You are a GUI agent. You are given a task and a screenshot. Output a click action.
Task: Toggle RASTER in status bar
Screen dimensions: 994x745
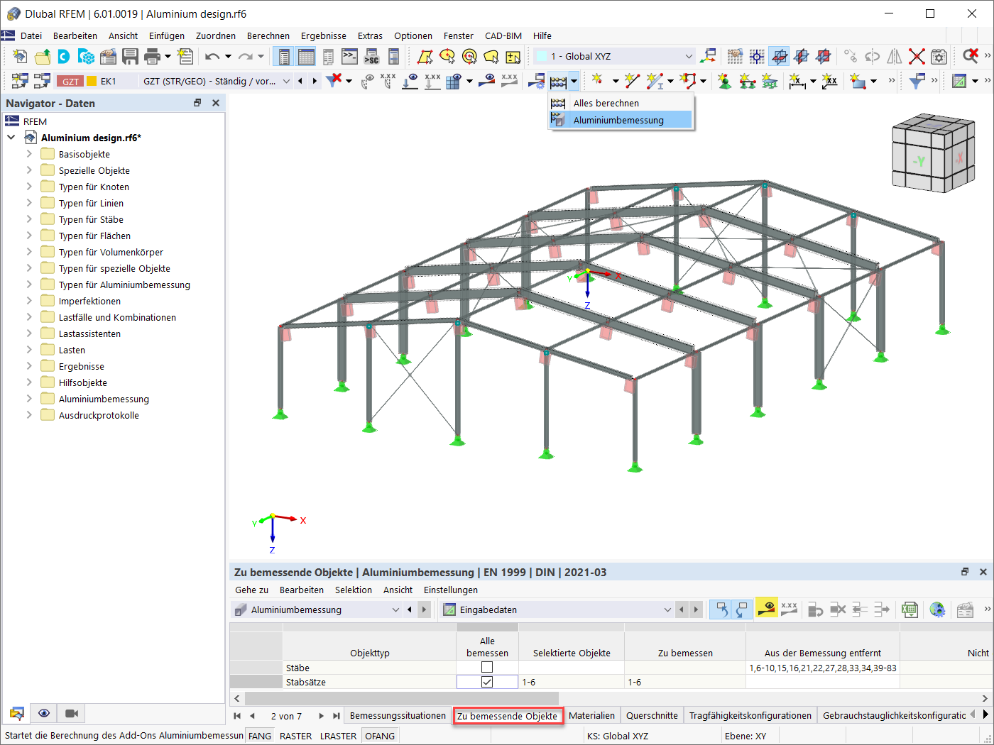coord(295,736)
